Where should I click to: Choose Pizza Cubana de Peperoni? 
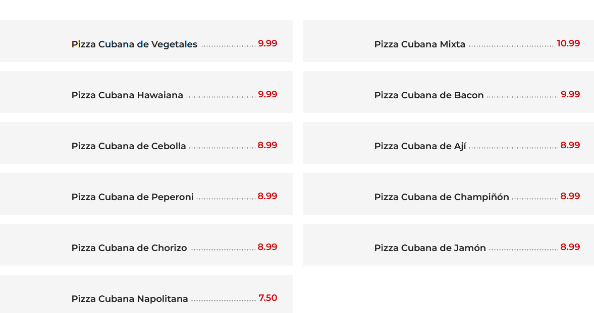tap(133, 197)
